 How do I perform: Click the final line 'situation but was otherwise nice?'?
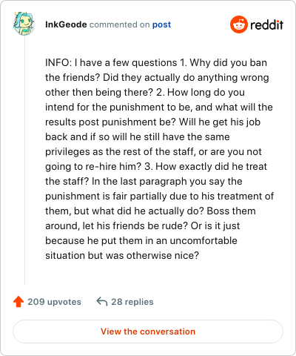122,255
